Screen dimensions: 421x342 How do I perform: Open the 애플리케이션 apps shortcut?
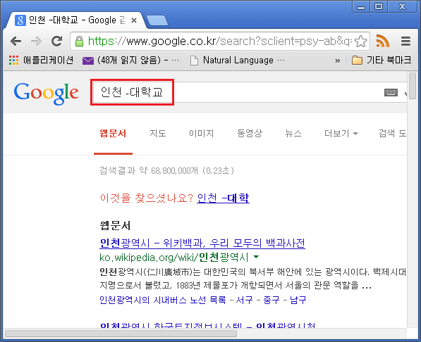coord(41,61)
